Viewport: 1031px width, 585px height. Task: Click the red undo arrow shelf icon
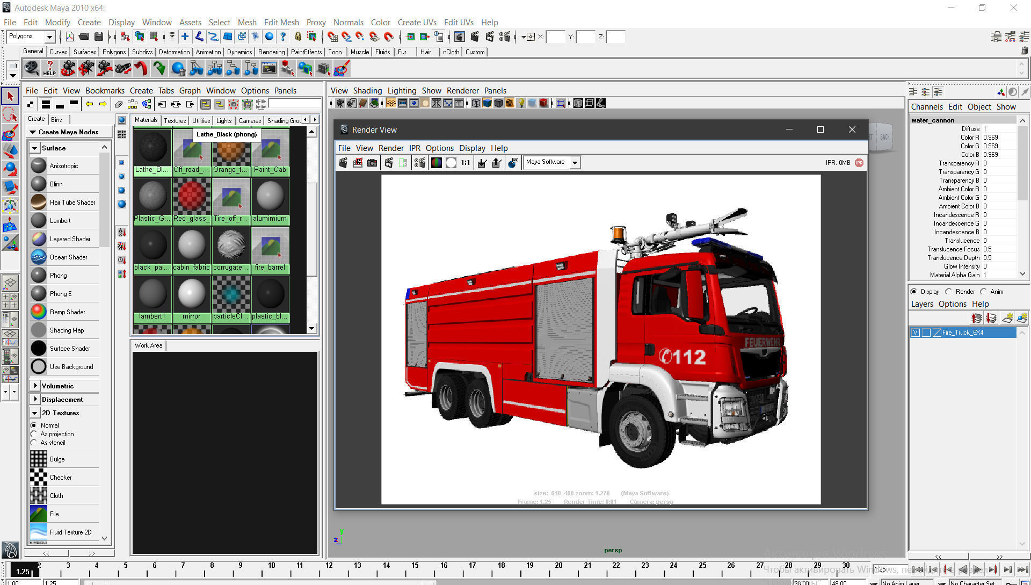point(141,68)
